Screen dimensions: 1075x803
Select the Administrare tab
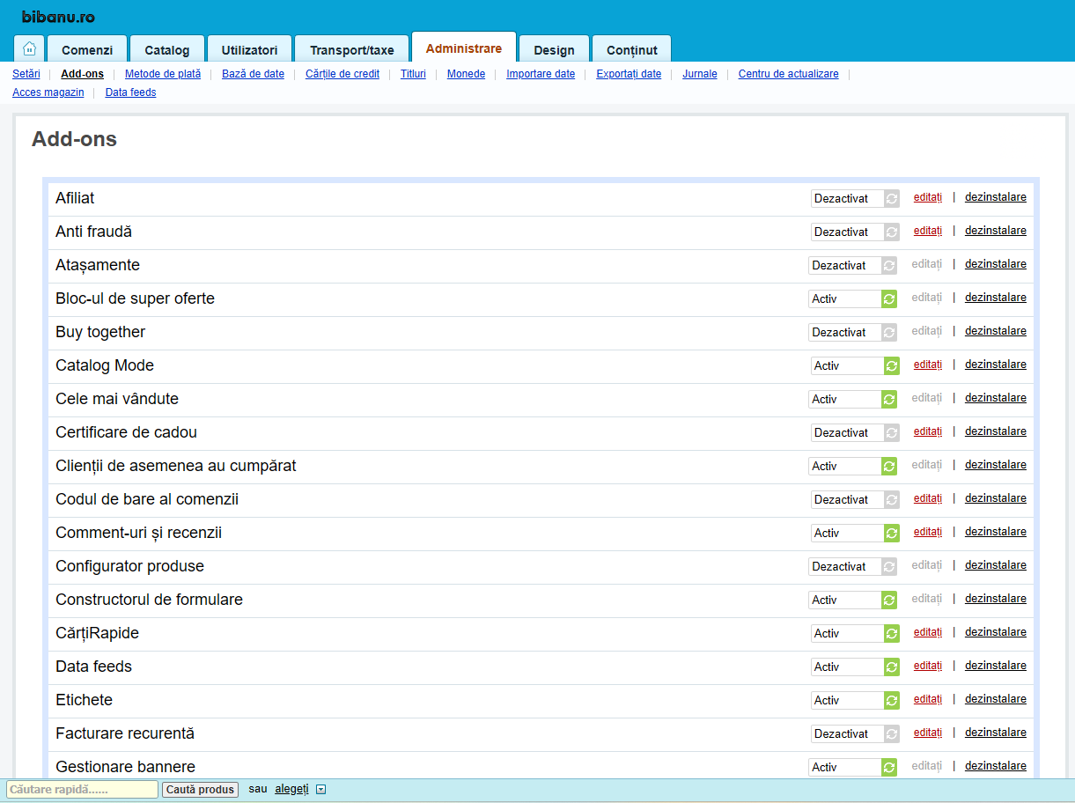464,48
